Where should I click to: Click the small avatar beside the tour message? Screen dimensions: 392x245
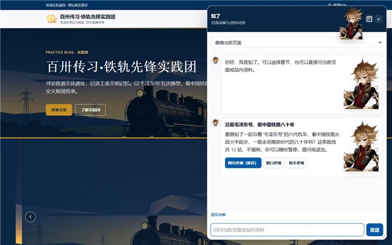(215, 122)
